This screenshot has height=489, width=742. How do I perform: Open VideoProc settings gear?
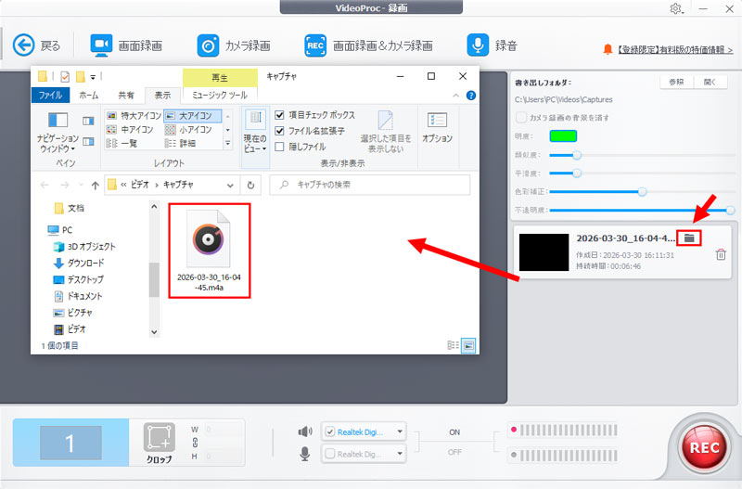[x=676, y=8]
